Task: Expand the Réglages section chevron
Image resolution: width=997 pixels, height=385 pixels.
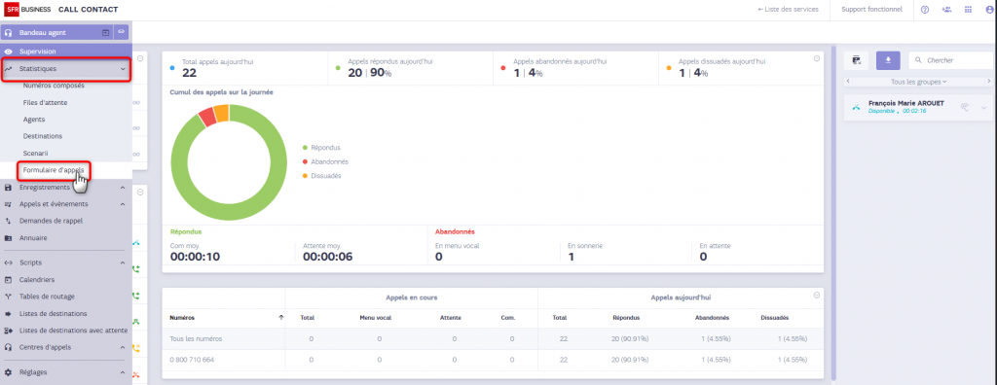Action: point(123,372)
